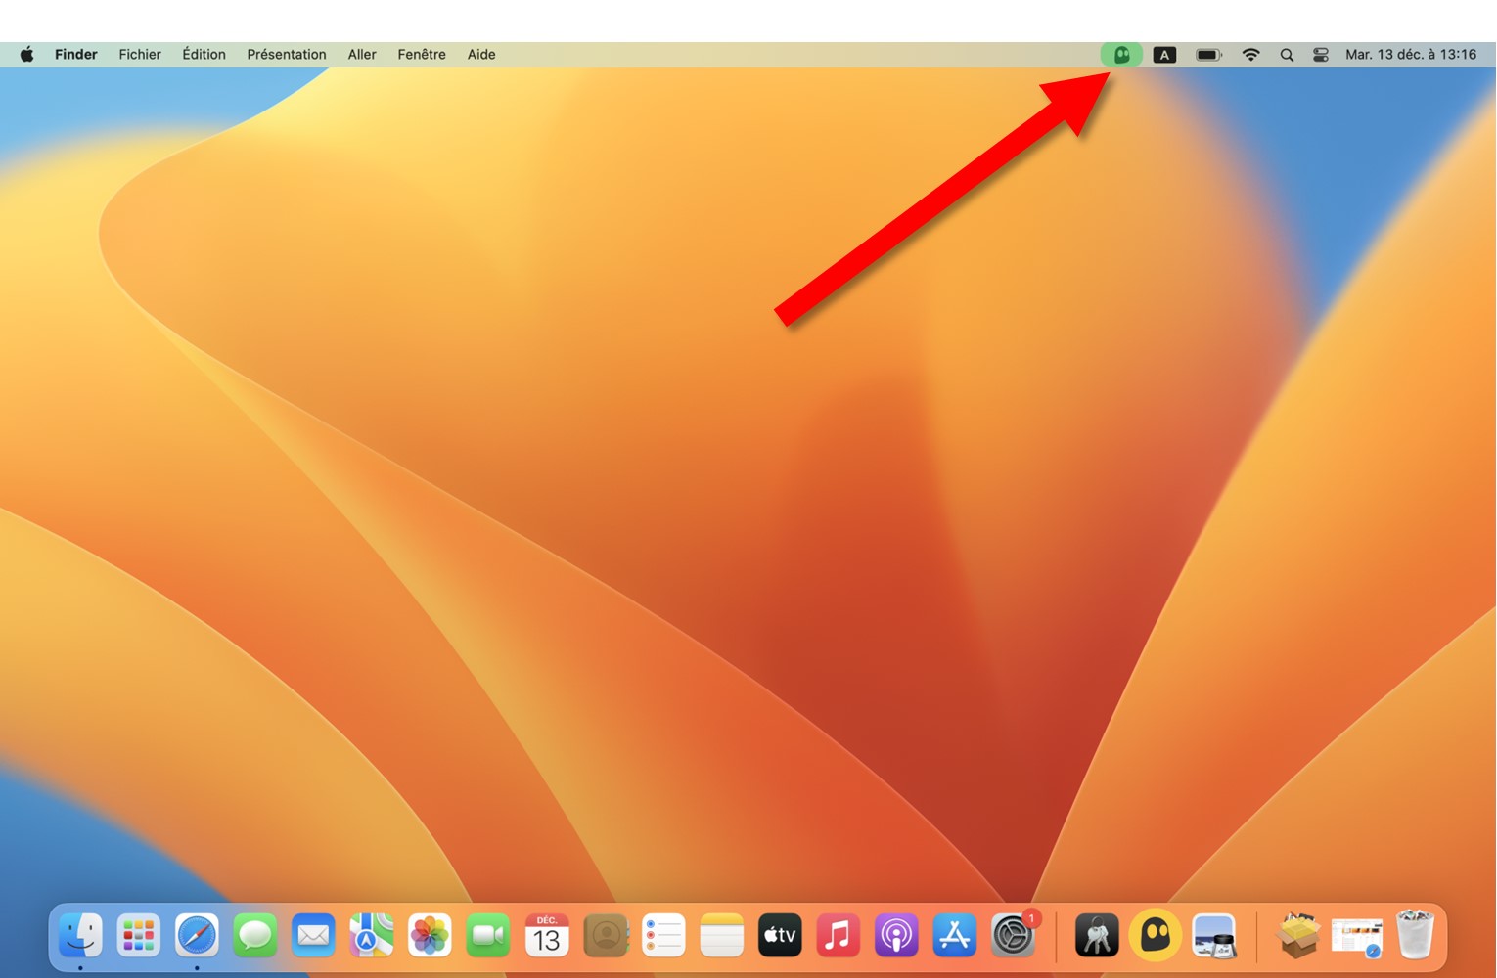This screenshot has width=1497, height=978.
Task: Open the Édition menu
Action: (204, 55)
